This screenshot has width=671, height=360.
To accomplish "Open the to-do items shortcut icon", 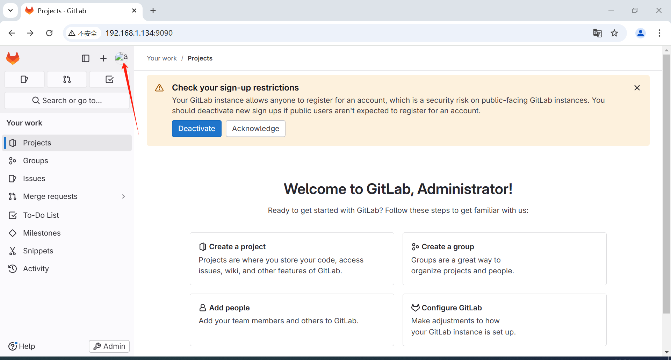I will (109, 79).
